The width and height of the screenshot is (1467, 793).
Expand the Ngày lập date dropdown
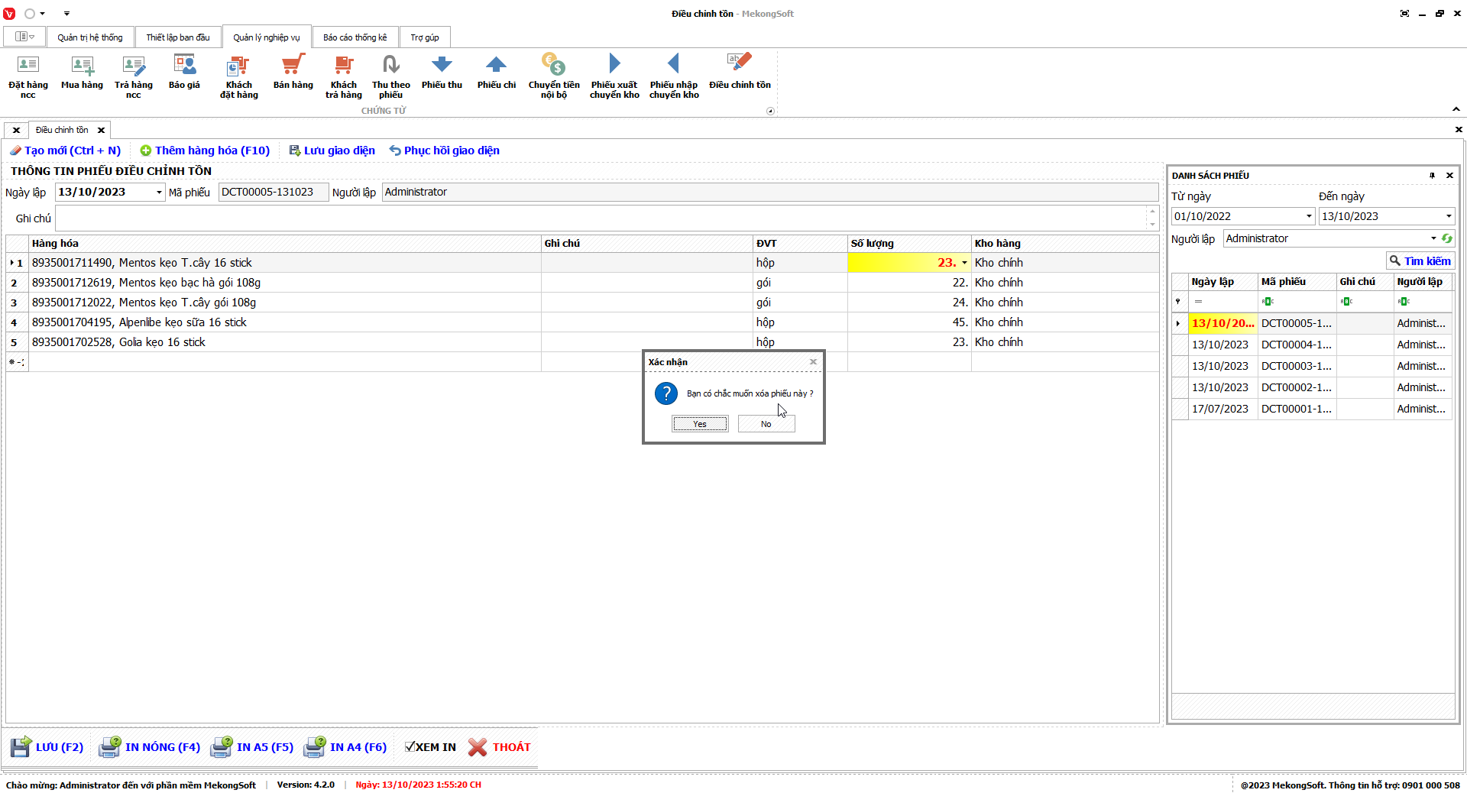(x=159, y=193)
